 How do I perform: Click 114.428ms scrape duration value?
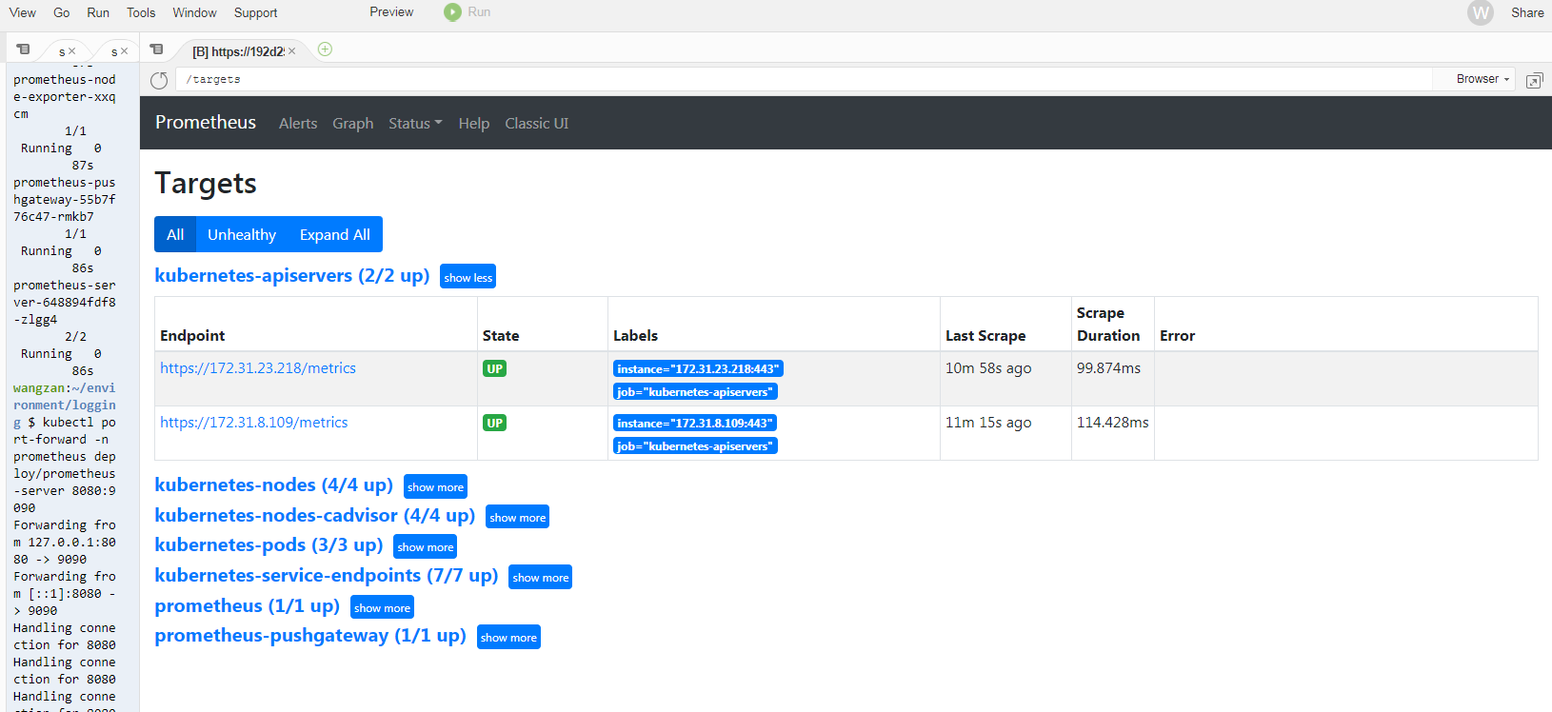click(1112, 423)
